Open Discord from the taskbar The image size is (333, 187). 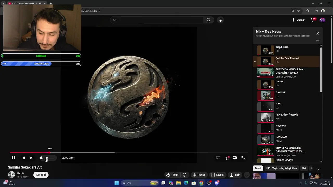pyautogui.click(x=217, y=183)
